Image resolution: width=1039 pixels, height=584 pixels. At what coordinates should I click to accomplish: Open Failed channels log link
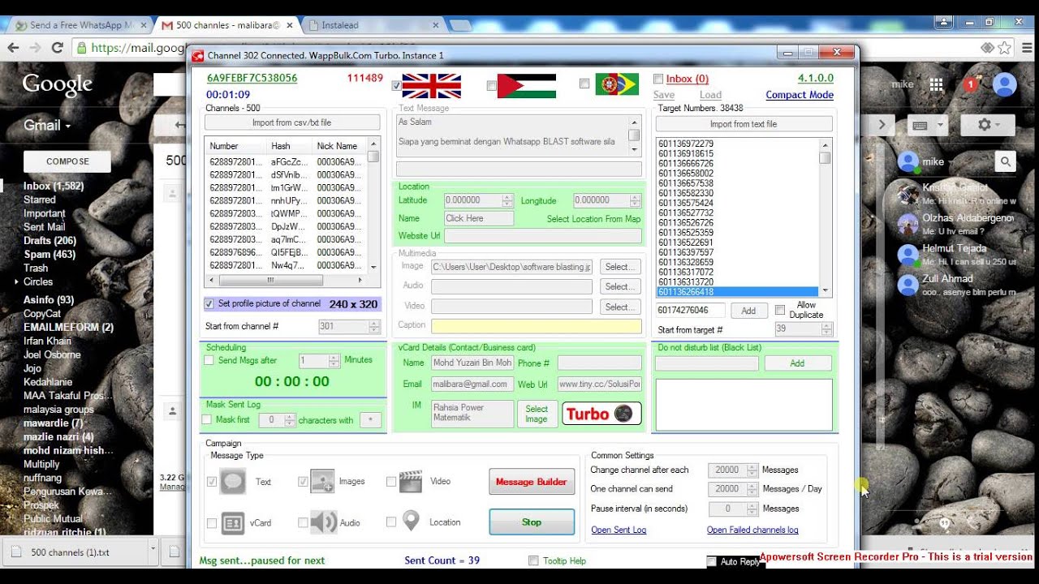click(752, 530)
